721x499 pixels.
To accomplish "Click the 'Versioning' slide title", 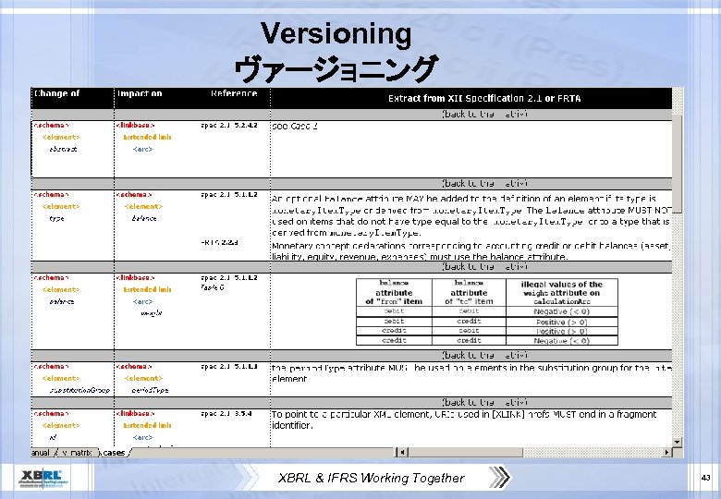I will (x=336, y=33).
